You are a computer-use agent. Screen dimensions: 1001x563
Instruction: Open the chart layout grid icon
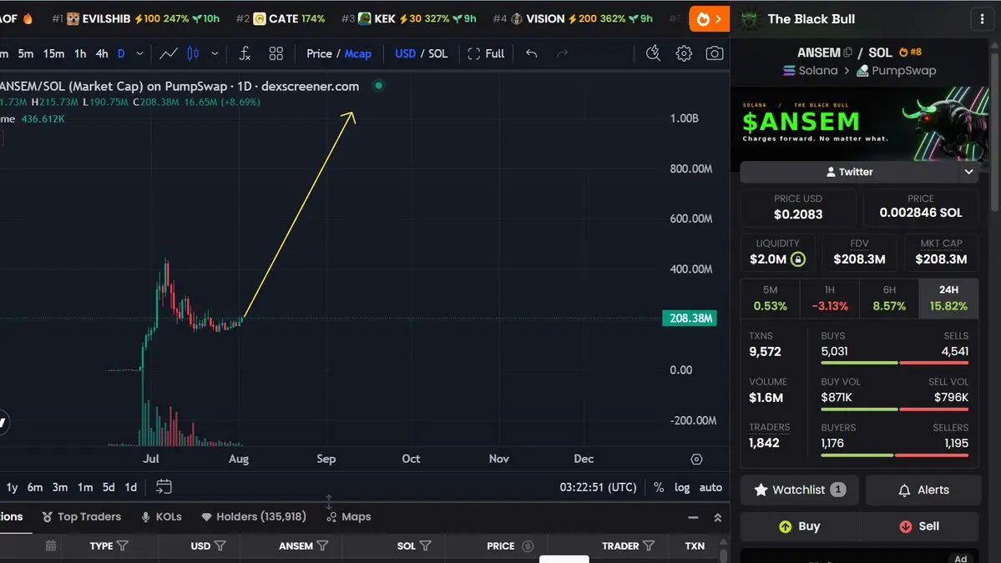click(276, 53)
